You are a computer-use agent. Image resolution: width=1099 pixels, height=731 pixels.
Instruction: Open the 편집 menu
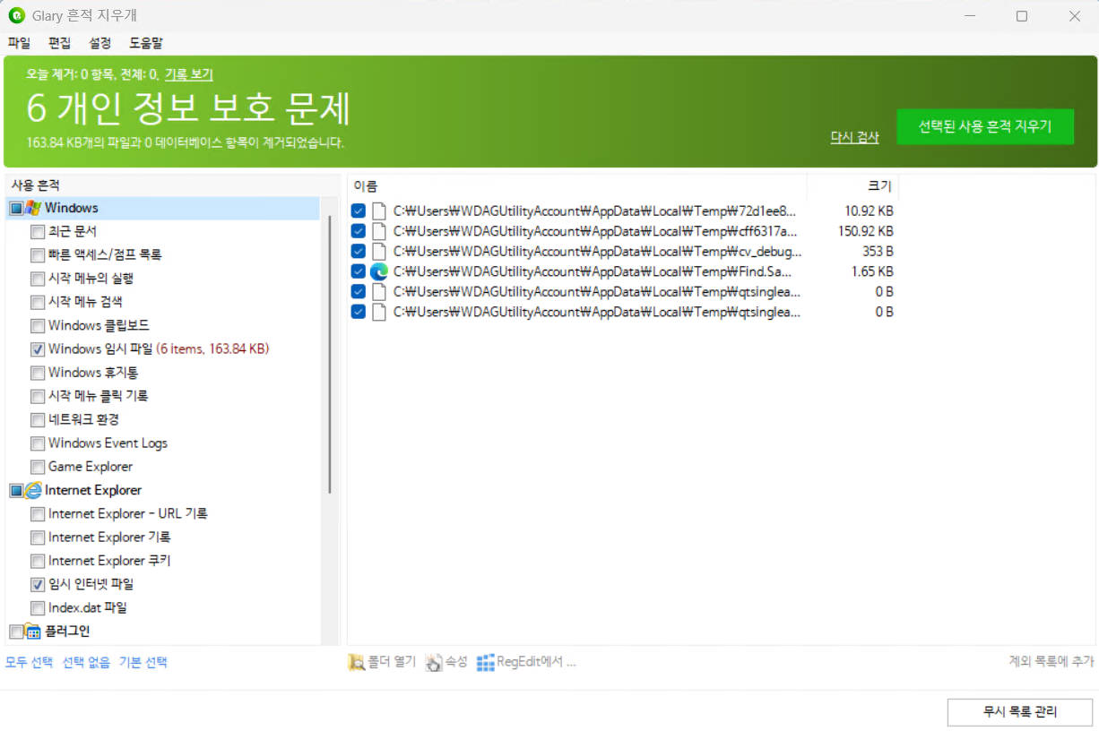tap(59, 42)
